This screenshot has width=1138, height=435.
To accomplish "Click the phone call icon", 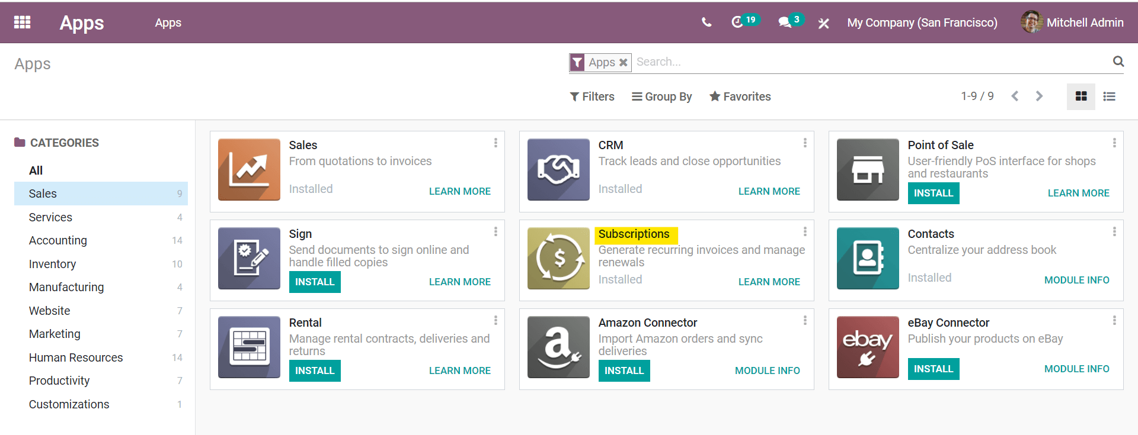I will pyautogui.click(x=706, y=22).
